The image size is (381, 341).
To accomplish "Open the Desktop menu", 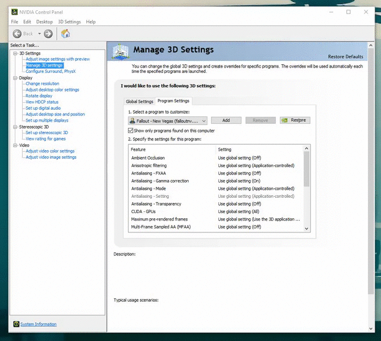I will tap(44, 22).
